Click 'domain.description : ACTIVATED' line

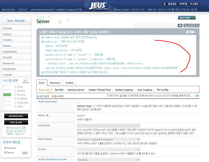(64, 50)
